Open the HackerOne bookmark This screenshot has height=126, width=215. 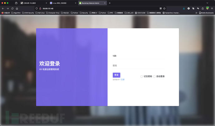[171, 13]
